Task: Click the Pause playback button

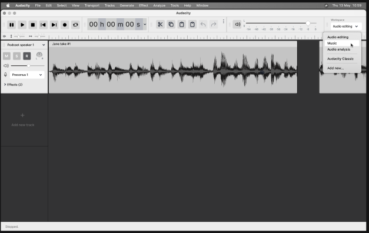Action: (x=11, y=25)
